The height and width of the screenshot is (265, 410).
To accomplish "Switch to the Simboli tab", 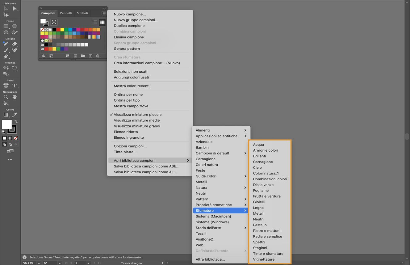I will [x=82, y=13].
